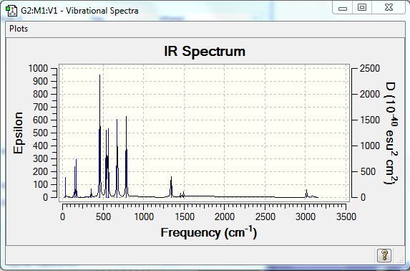Minimize the Vibrational Spectra window
The height and width of the screenshot is (271, 410).
(x=343, y=8)
